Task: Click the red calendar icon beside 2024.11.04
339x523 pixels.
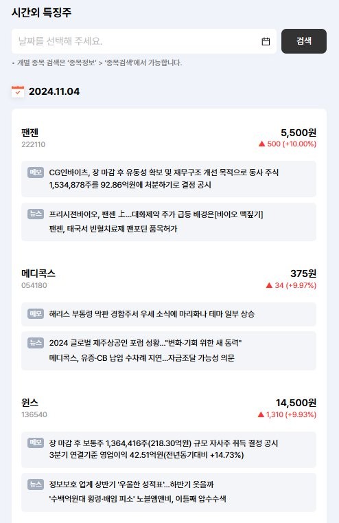Action: tap(18, 91)
